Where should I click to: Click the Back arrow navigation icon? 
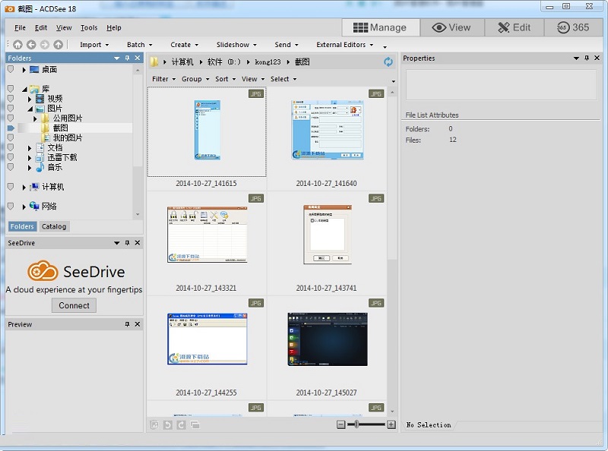pos(30,45)
